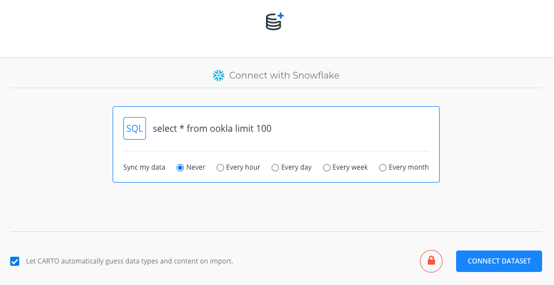
Task: Uncheck the CARTO automatic type guessing checkbox
Action: pos(15,261)
